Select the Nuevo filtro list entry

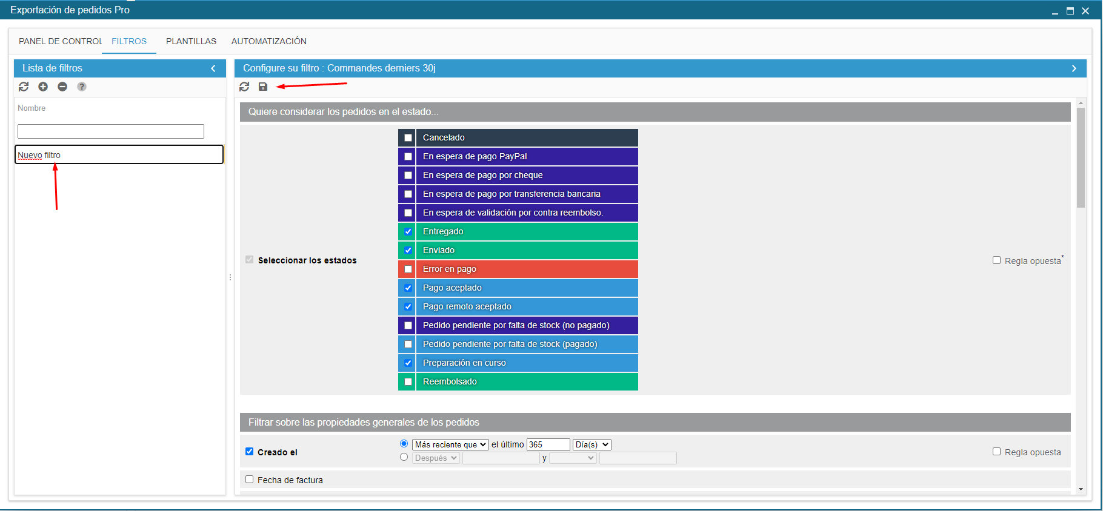tap(119, 155)
